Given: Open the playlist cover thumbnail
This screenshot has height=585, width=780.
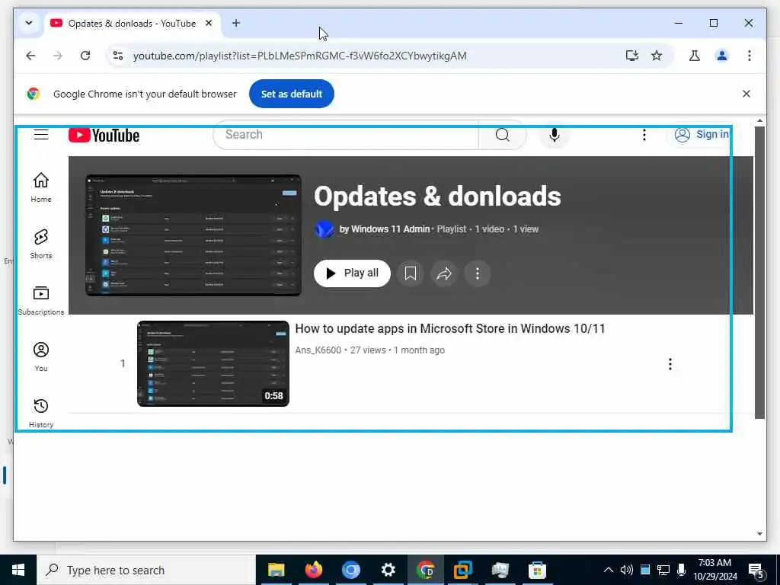Looking at the screenshot, I should pyautogui.click(x=193, y=235).
